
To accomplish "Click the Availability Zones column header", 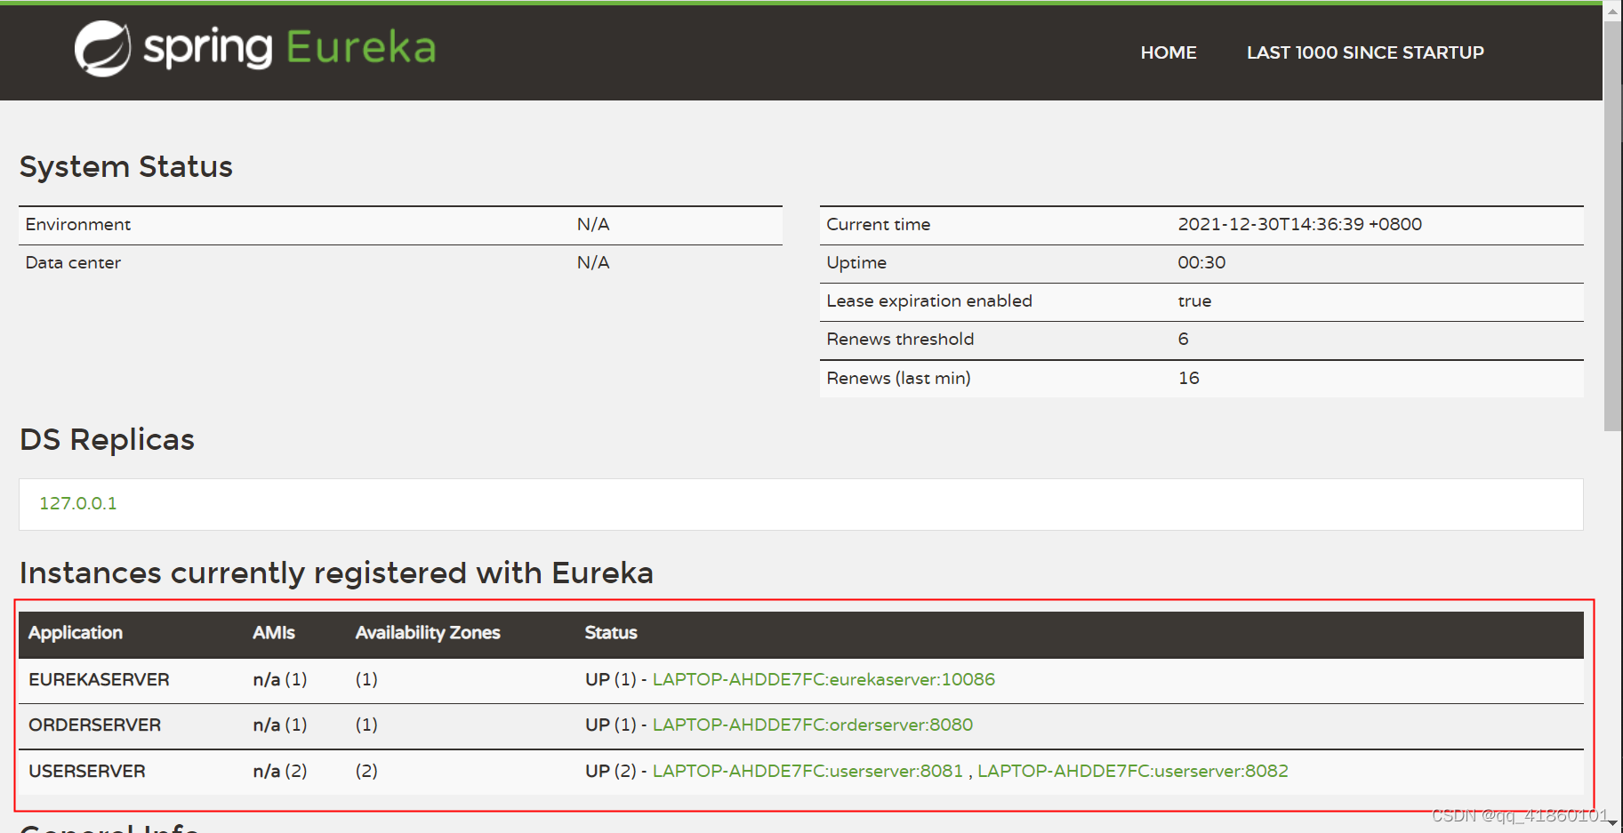I will click(x=428, y=633).
